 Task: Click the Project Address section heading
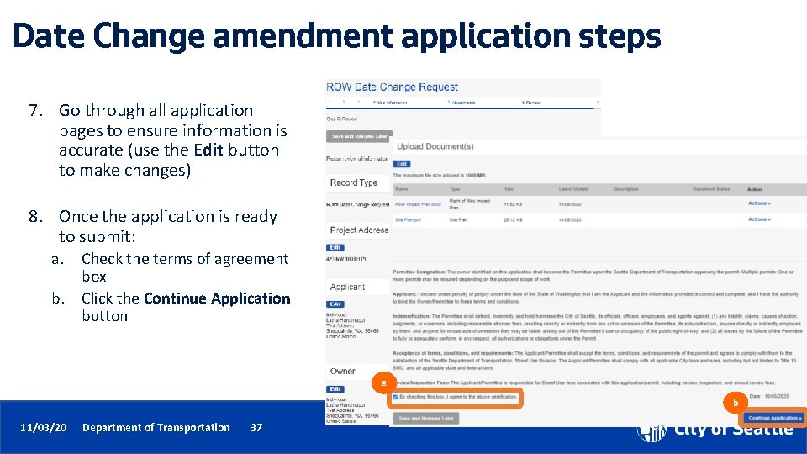[359, 230]
